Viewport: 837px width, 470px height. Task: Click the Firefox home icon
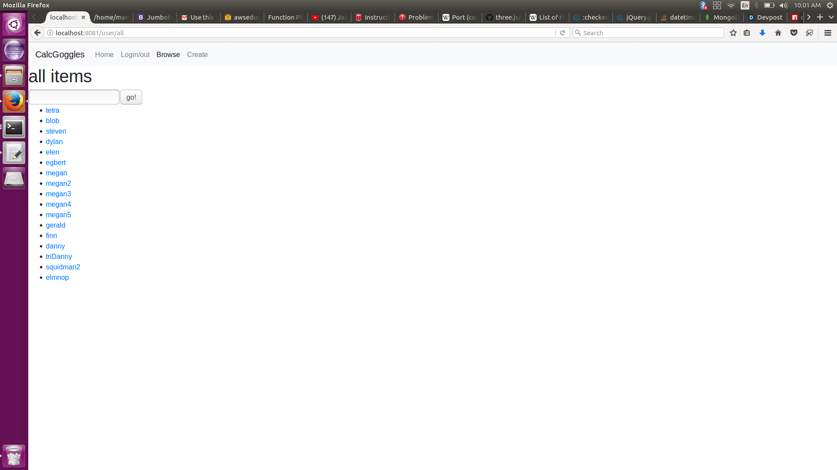coord(778,33)
